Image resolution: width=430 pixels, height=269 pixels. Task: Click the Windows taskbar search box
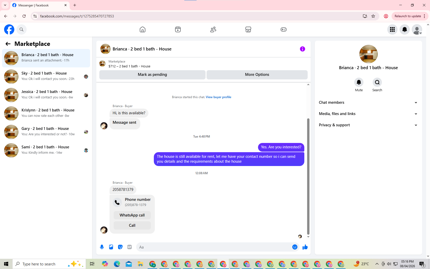49,264
